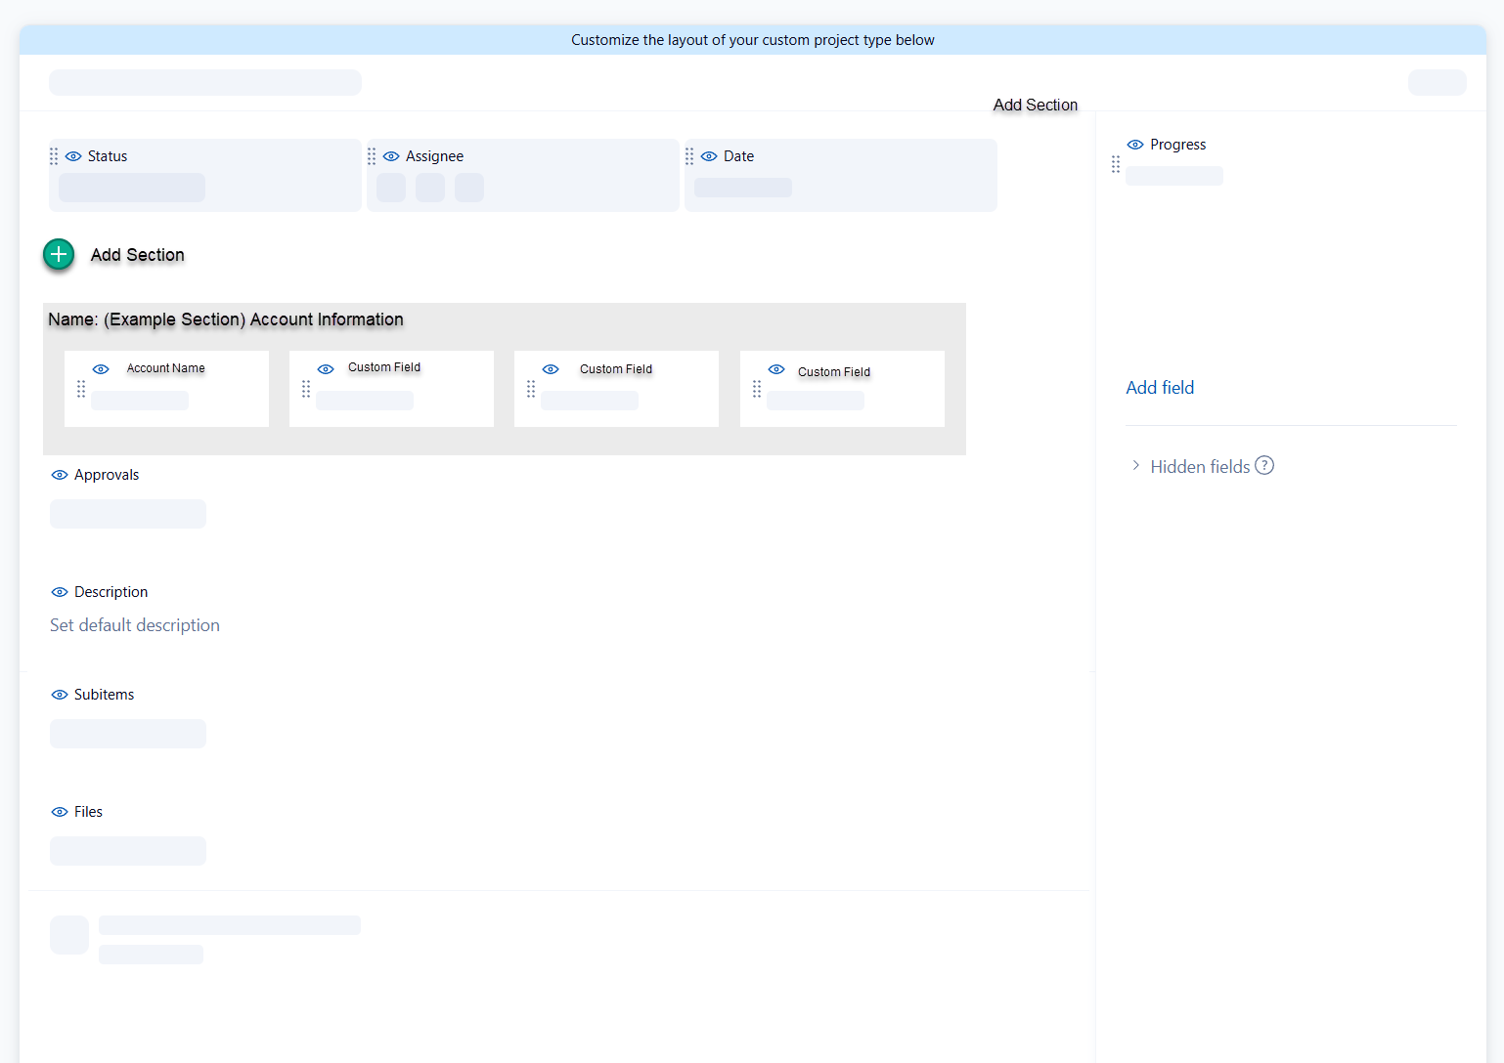Toggle Files field visibility eye icon
This screenshot has width=1504, height=1063.
point(60,812)
